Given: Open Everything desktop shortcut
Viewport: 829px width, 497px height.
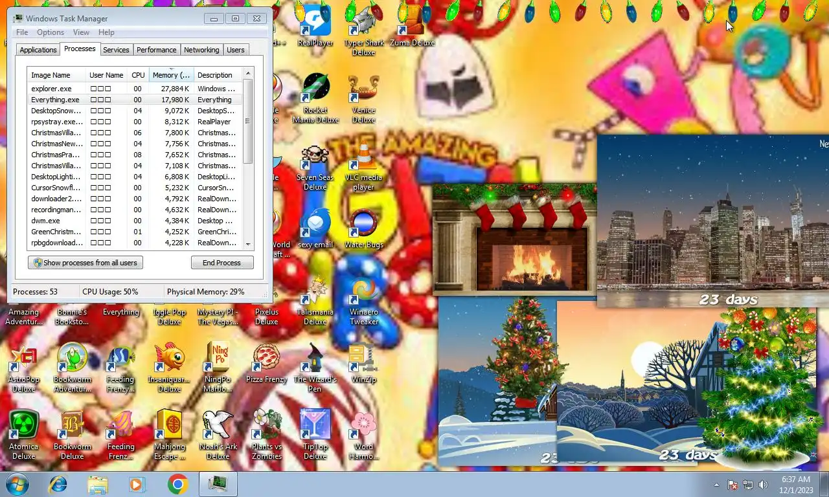Looking at the screenshot, I should (120, 312).
